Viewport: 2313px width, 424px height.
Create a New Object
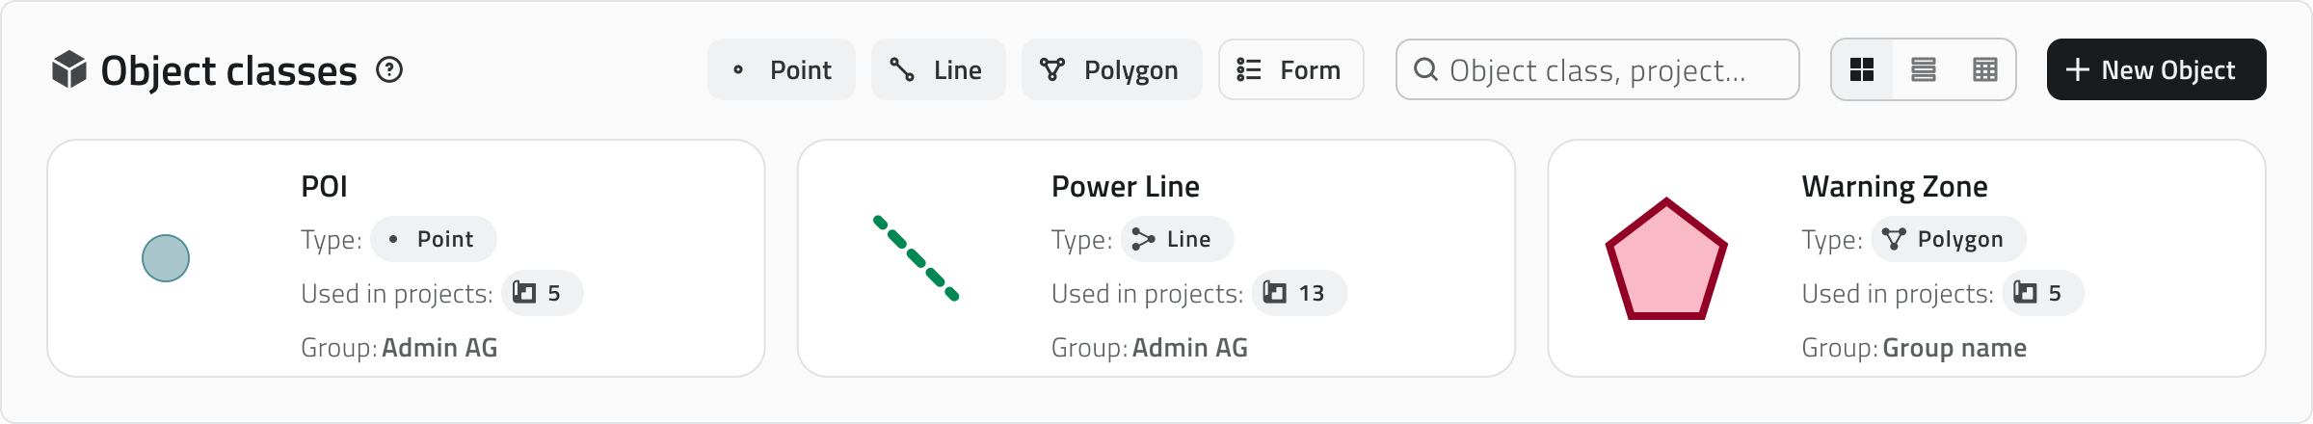pos(2156,69)
